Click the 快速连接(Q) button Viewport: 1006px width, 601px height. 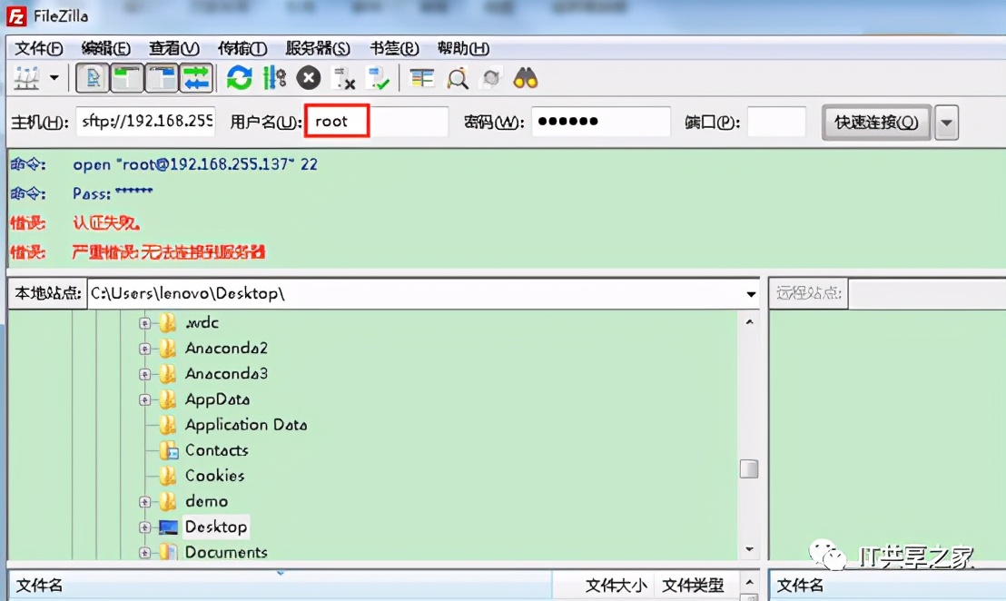tap(876, 122)
